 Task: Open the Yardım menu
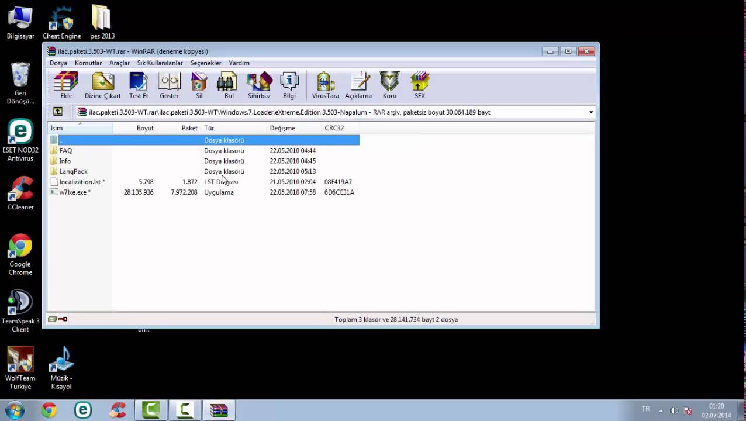pyautogui.click(x=239, y=63)
